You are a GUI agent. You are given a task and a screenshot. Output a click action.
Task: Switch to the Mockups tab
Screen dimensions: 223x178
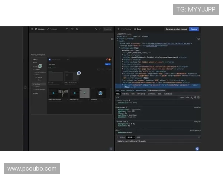40,29
